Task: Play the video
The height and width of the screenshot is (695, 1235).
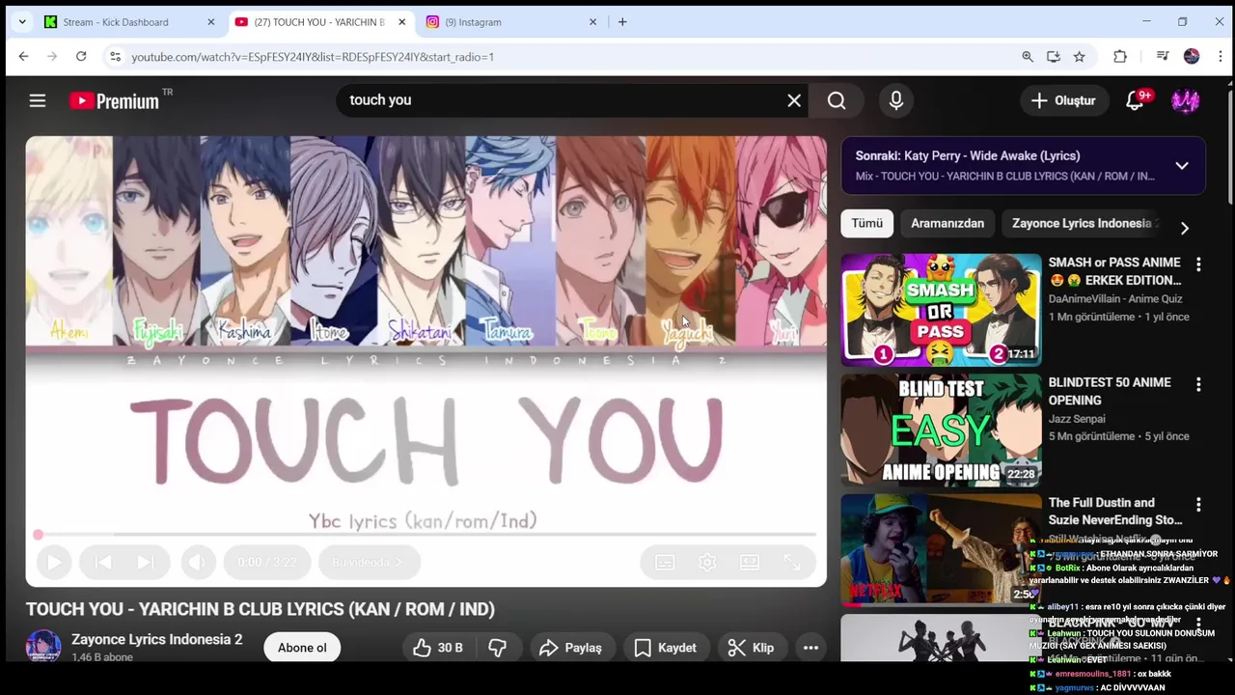Action: (54, 562)
